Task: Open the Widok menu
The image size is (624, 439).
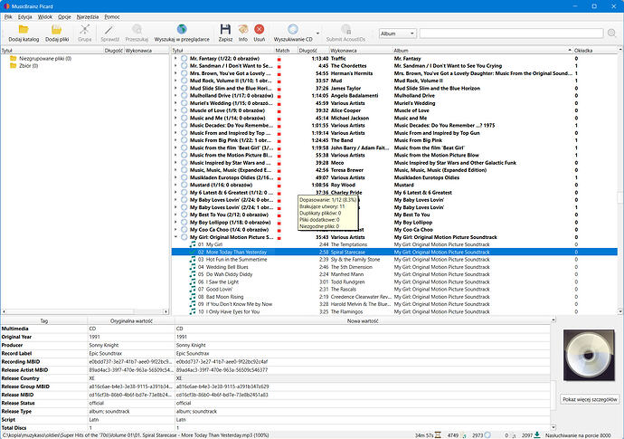Action: [x=45, y=16]
